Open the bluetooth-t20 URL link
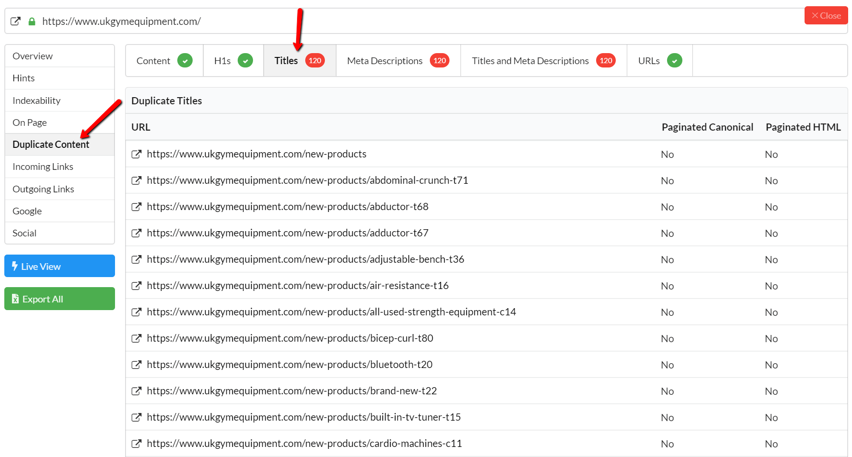The image size is (852, 457). point(289,365)
